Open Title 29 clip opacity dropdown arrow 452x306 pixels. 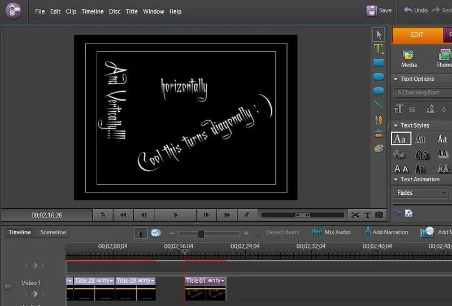pos(153,281)
